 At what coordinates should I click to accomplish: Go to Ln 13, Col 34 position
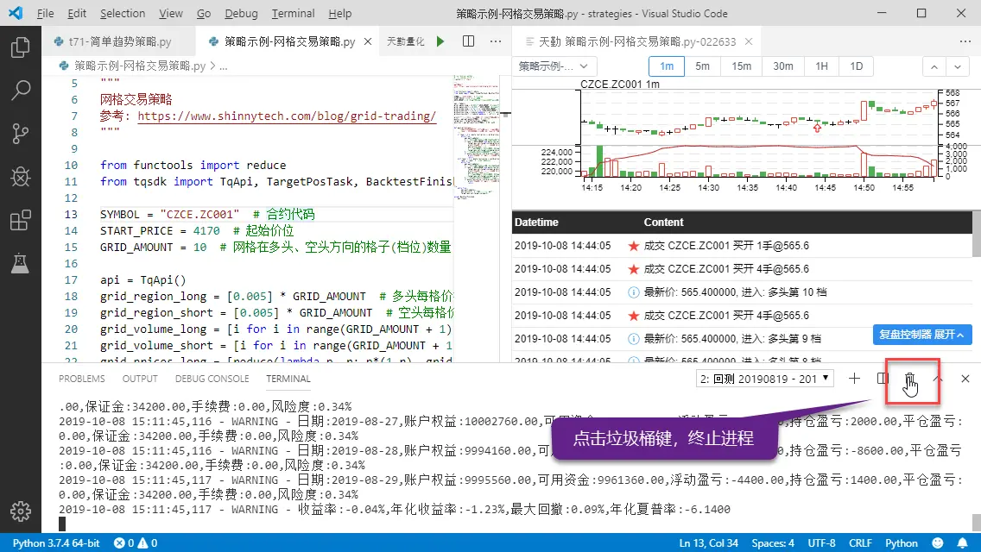pyautogui.click(x=709, y=543)
